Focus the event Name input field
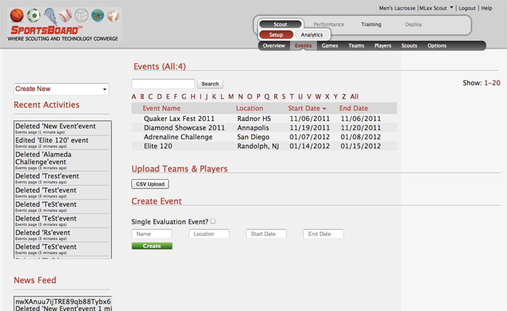This screenshot has width=507, height=311. (x=151, y=234)
